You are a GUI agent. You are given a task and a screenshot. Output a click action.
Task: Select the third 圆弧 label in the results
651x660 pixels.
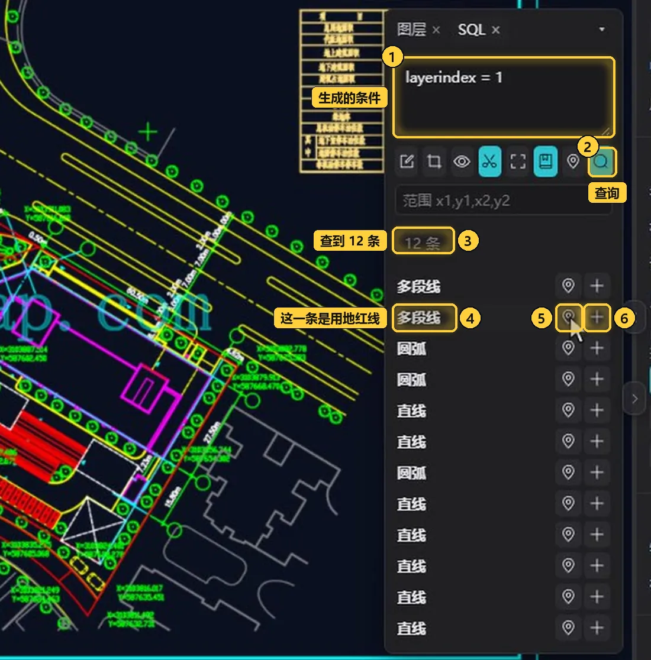click(411, 473)
